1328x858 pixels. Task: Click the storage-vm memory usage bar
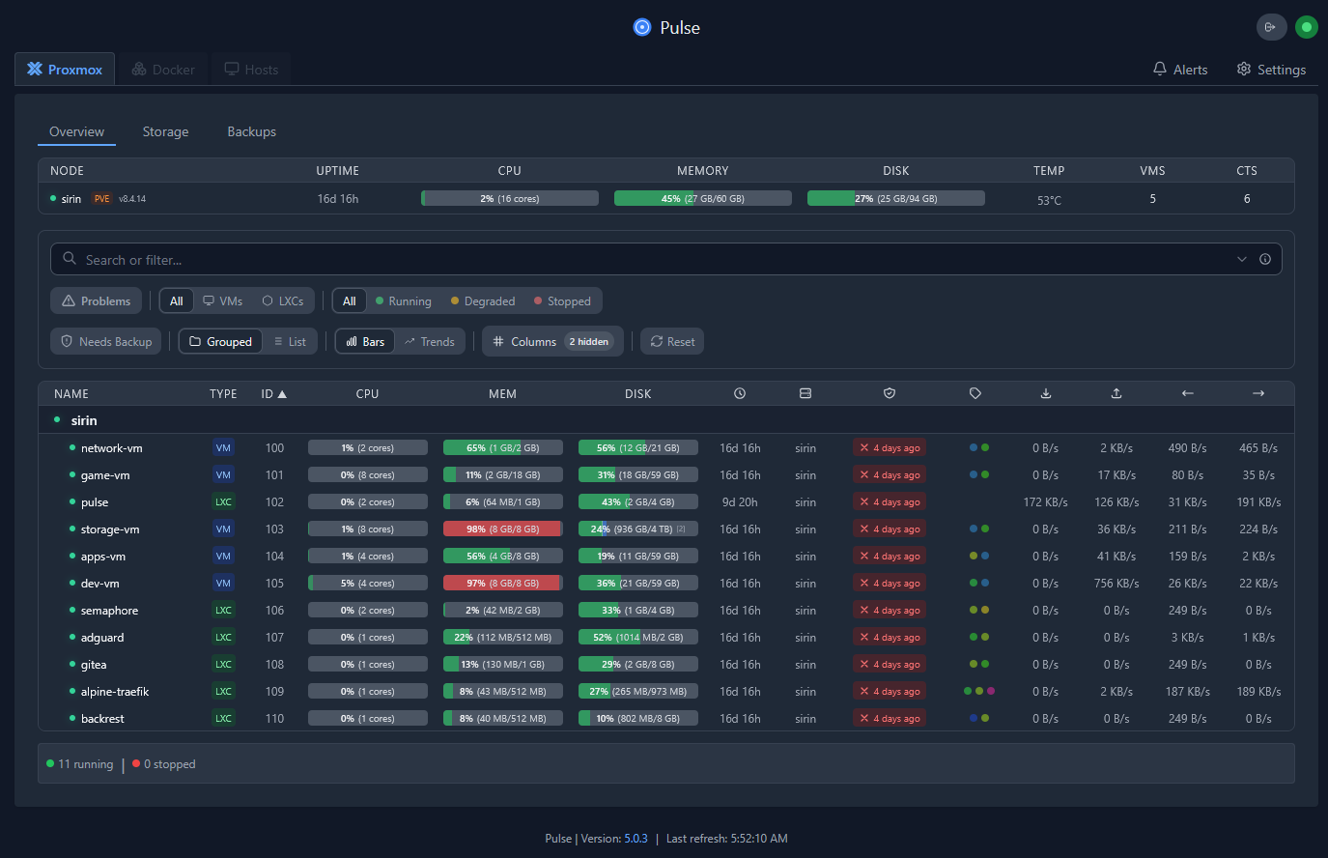[502, 529]
